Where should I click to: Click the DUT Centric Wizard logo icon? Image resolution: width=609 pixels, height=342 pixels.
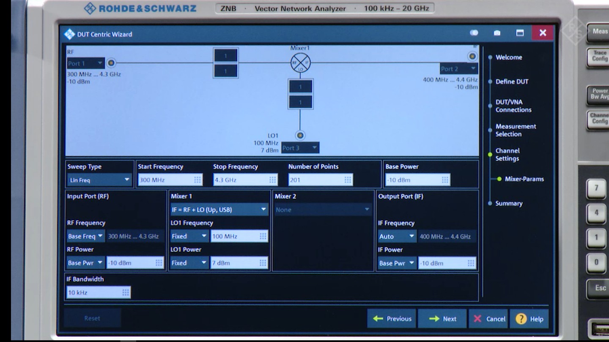coord(68,33)
